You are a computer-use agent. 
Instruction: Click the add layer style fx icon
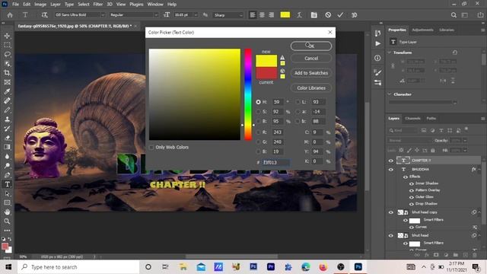click(427, 255)
